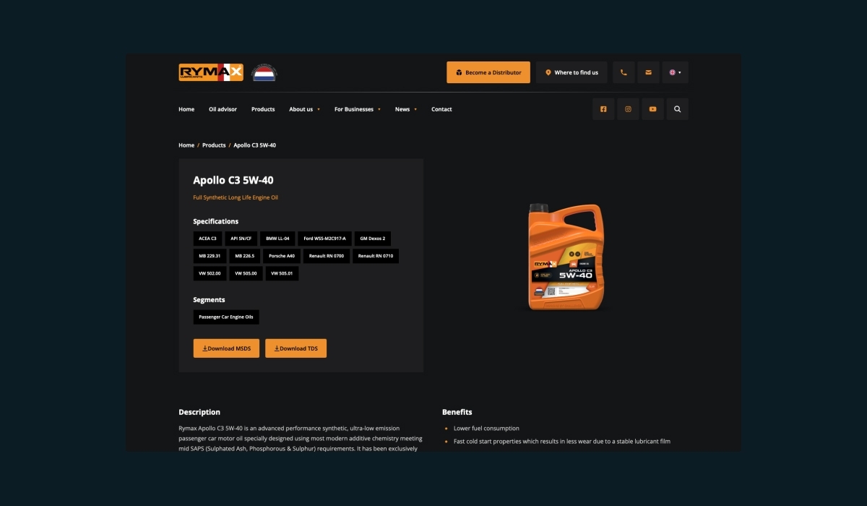Click the Segments heading

pos(209,299)
